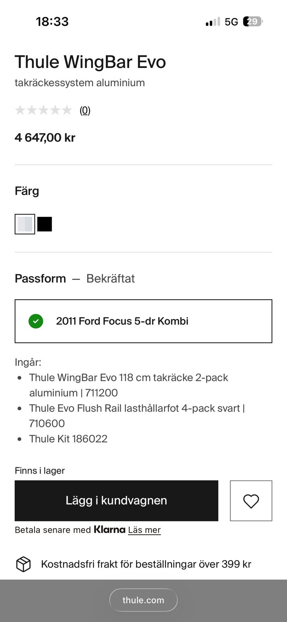Select the aluminium color swatch
This screenshot has height=622, width=287.
(25, 224)
